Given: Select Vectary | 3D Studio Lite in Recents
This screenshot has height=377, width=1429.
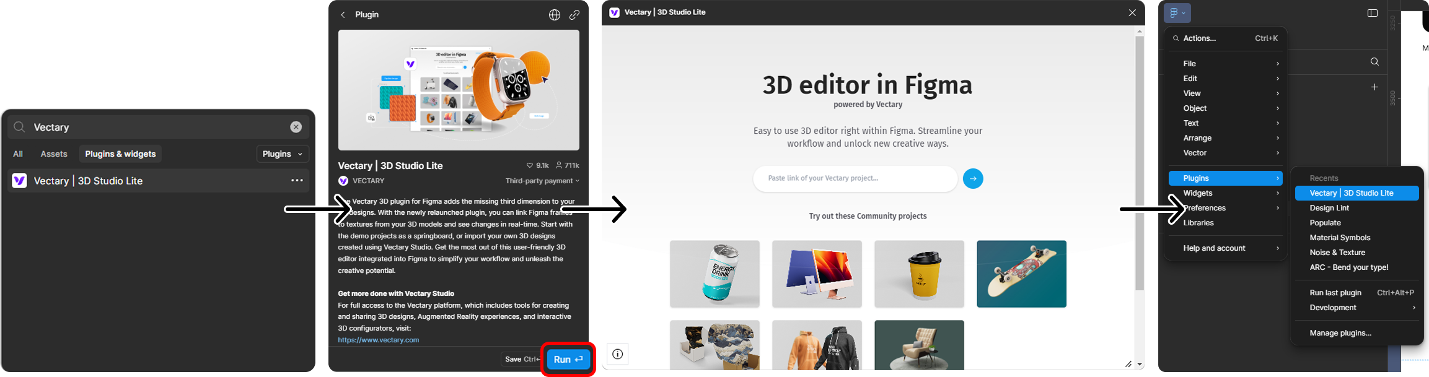Looking at the screenshot, I should [1357, 193].
